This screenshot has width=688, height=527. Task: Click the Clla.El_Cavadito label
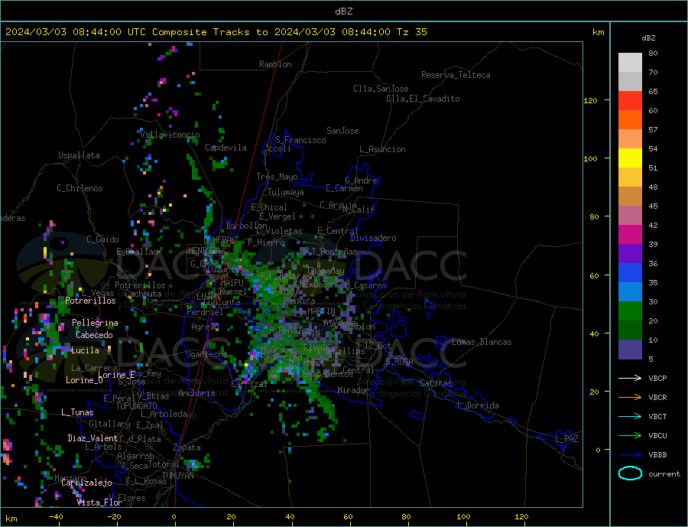423,99
